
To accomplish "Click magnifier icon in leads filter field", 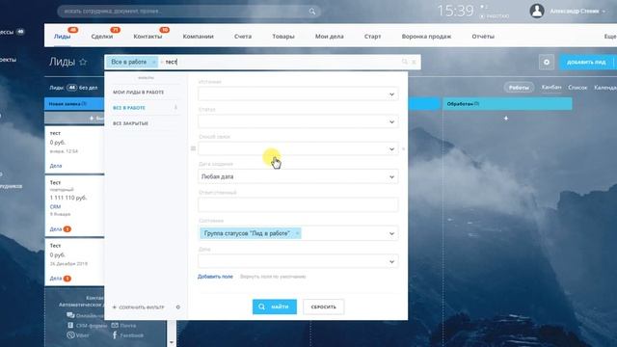I will tap(405, 62).
